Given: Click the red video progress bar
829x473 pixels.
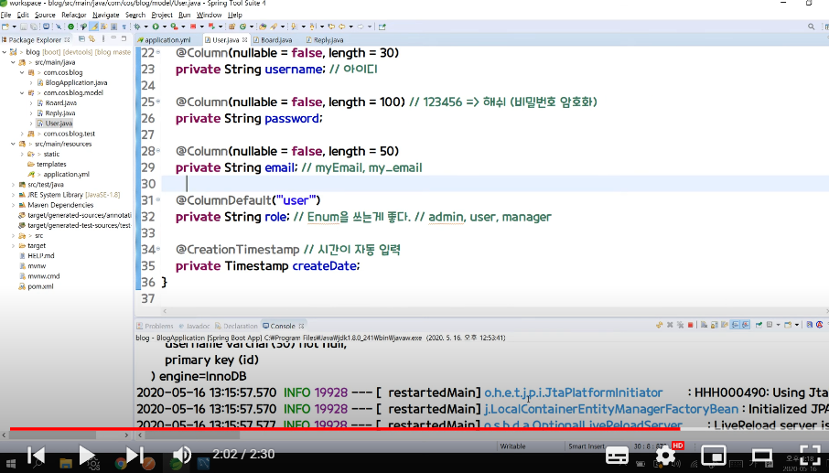Looking at the screenshot, I should coord(345,428).
